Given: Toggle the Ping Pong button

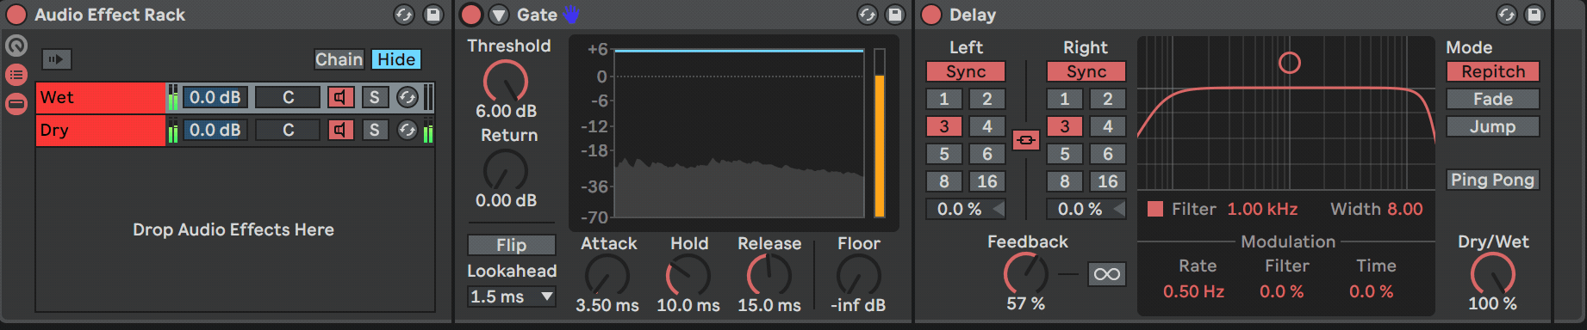Looking at the screenshot, I should click(1493, 180).
